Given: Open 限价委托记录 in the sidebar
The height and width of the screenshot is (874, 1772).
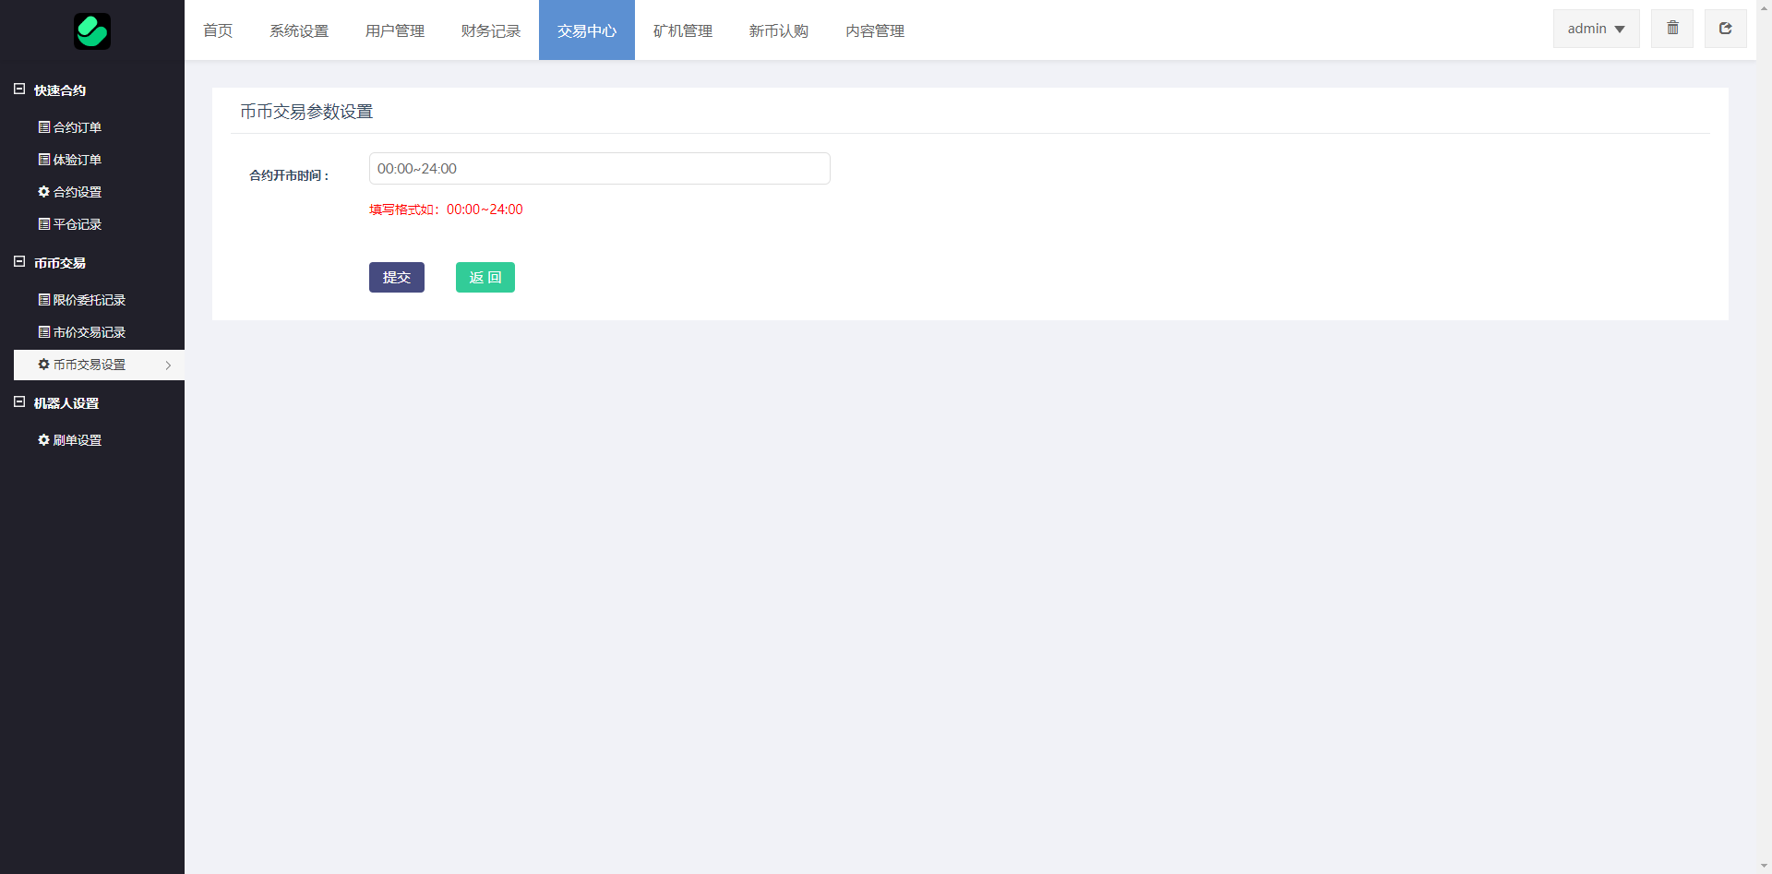Looking at the screenshot, I should click(x=82, y=300).
